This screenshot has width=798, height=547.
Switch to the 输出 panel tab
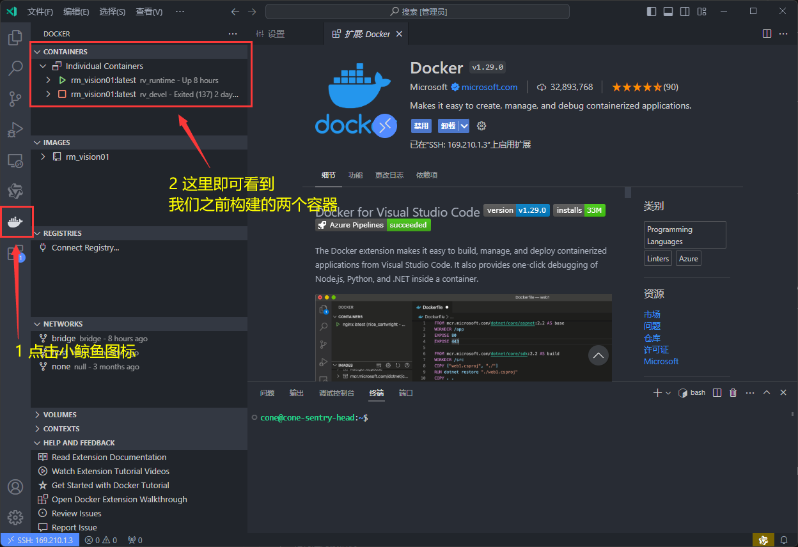(297, 393)
